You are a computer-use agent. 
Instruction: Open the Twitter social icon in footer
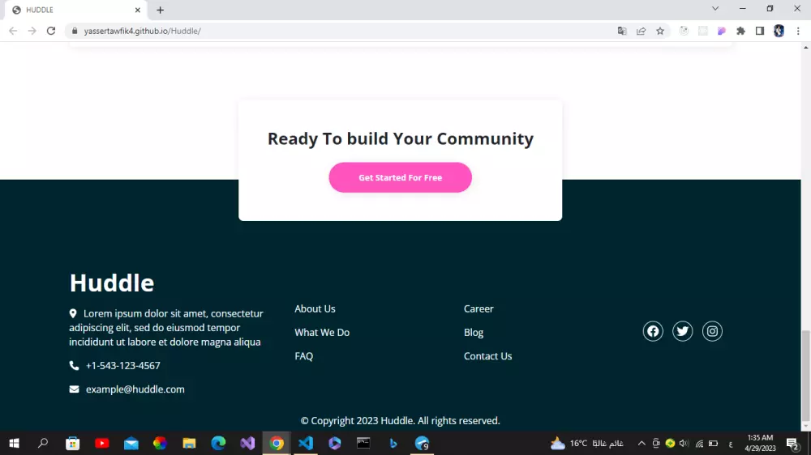(682, 331)
